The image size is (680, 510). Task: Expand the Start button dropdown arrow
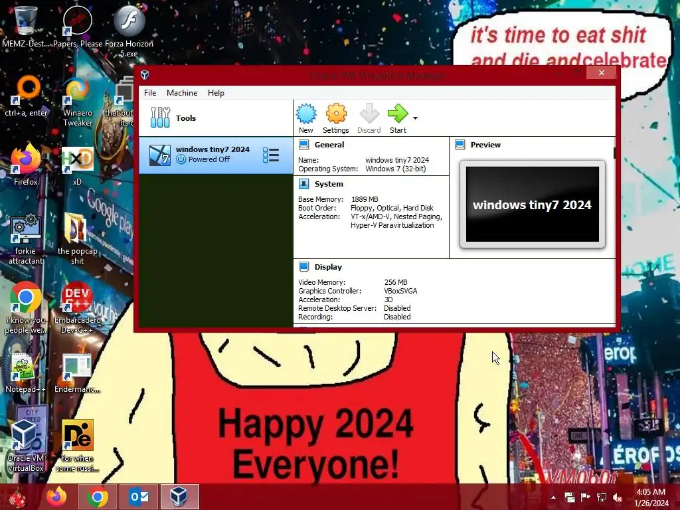tap(415, 118)
